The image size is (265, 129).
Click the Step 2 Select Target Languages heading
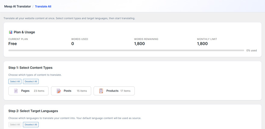(x=33, y=111)
